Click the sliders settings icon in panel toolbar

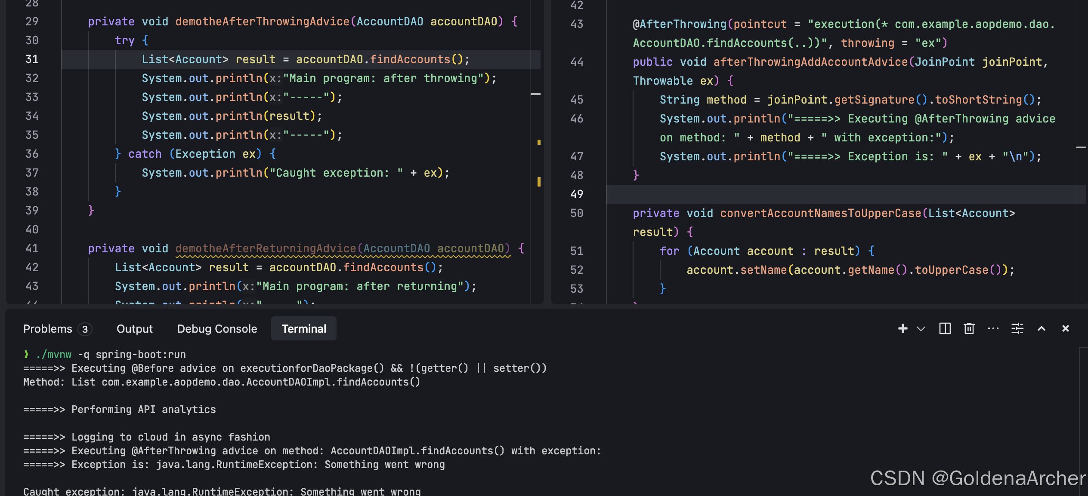(1017, 329)
